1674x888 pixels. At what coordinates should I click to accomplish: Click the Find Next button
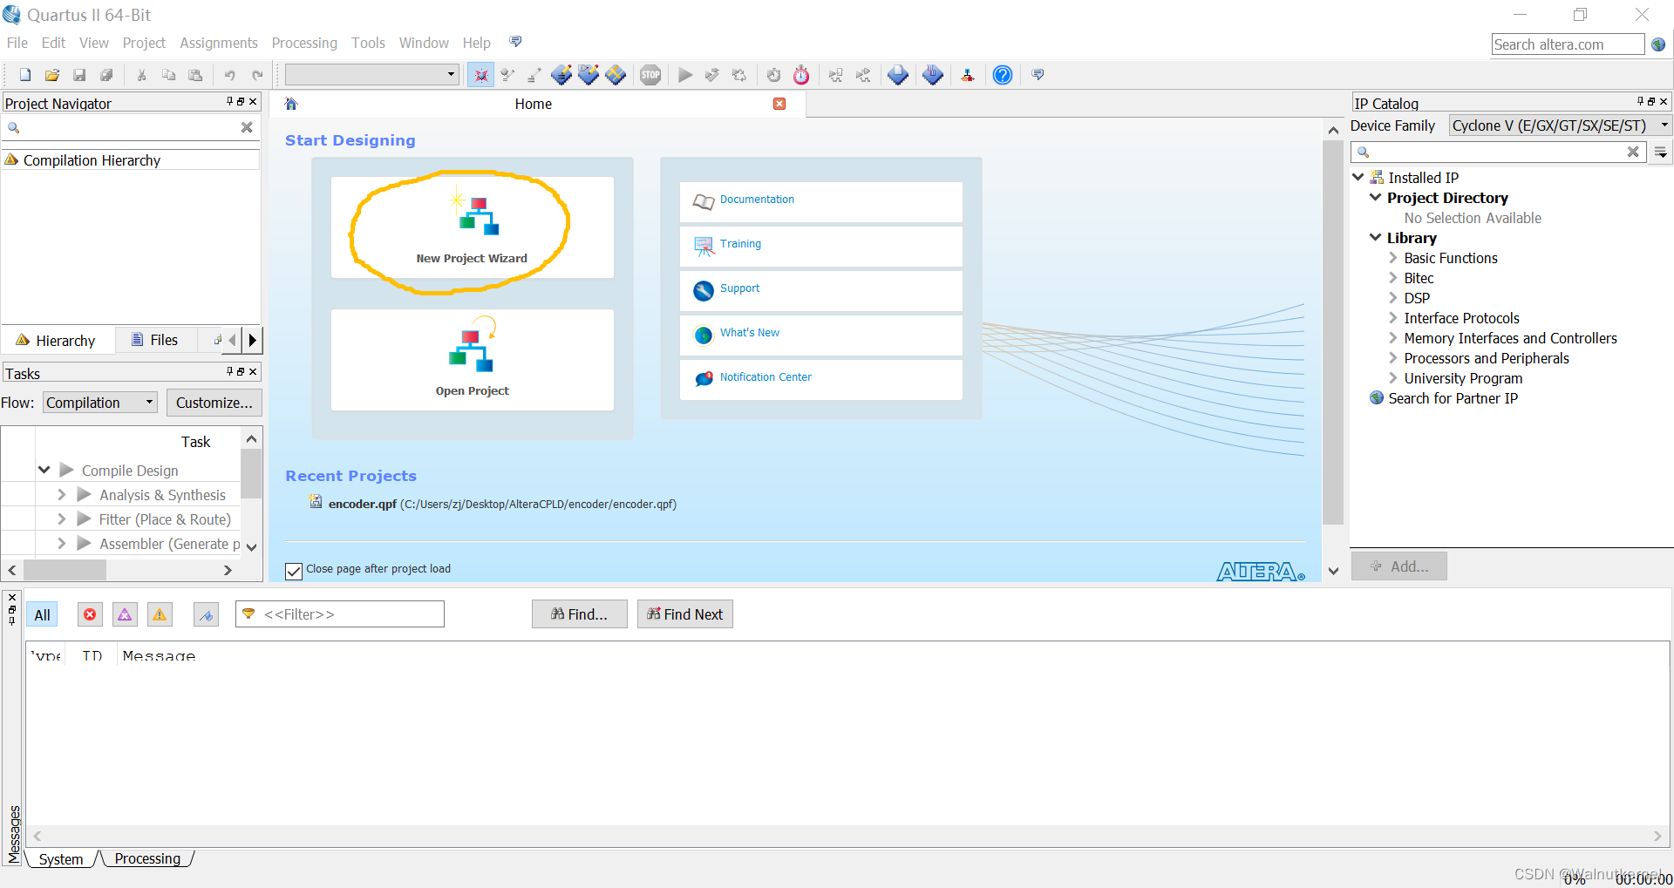[x=684, y=614]
